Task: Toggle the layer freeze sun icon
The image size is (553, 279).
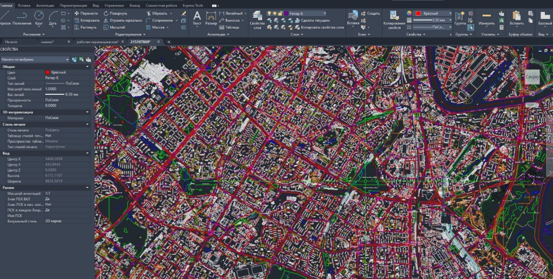Action: pyautogui.click(x=274, y=13)
